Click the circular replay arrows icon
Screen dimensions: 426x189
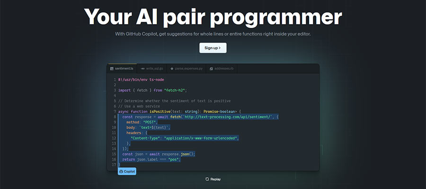(x=207, y=179)
